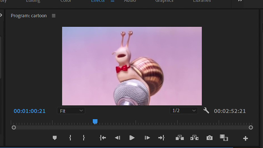The width and height of the screenshot is (263, 148).
Task: Click the Mark In button
Action: click(70, 138)
